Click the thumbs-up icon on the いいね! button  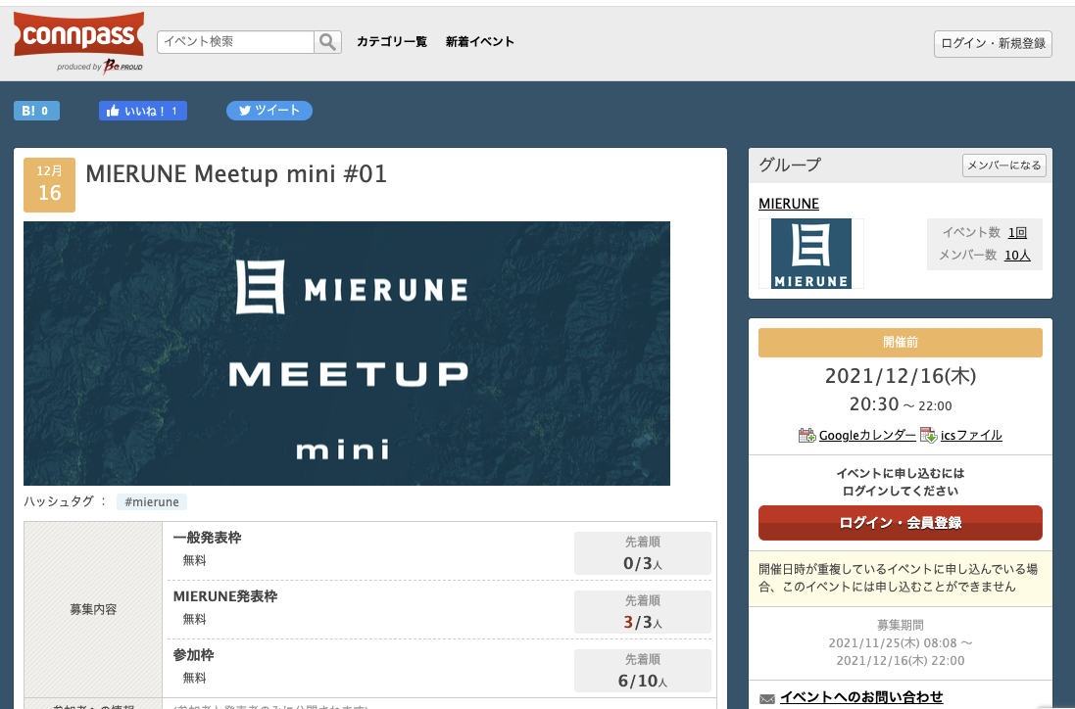tap(112, 110)
